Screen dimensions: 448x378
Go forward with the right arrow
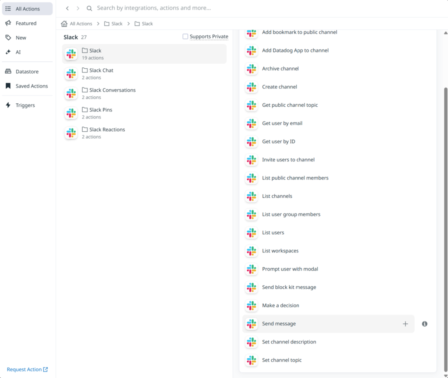pyautogui.click(x=78, y=8)
